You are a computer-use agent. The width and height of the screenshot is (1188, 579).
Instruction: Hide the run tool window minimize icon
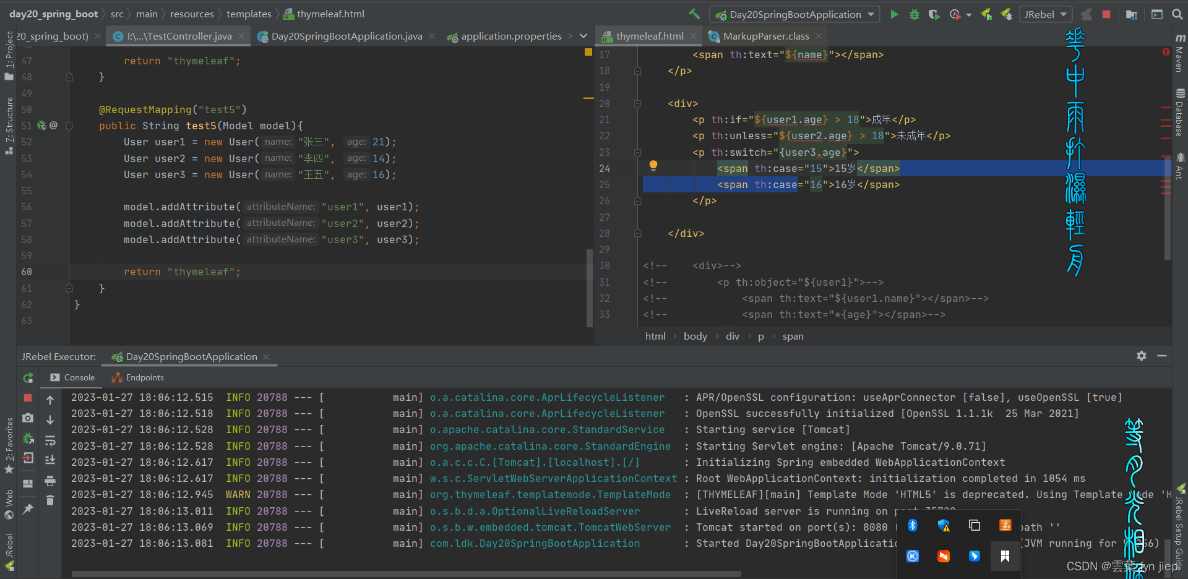1162,356
